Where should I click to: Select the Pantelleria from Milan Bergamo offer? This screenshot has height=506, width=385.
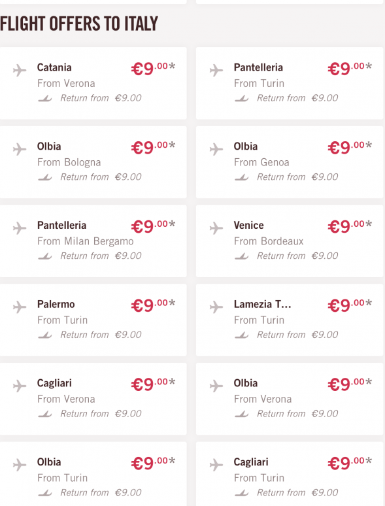click(93, 241)
